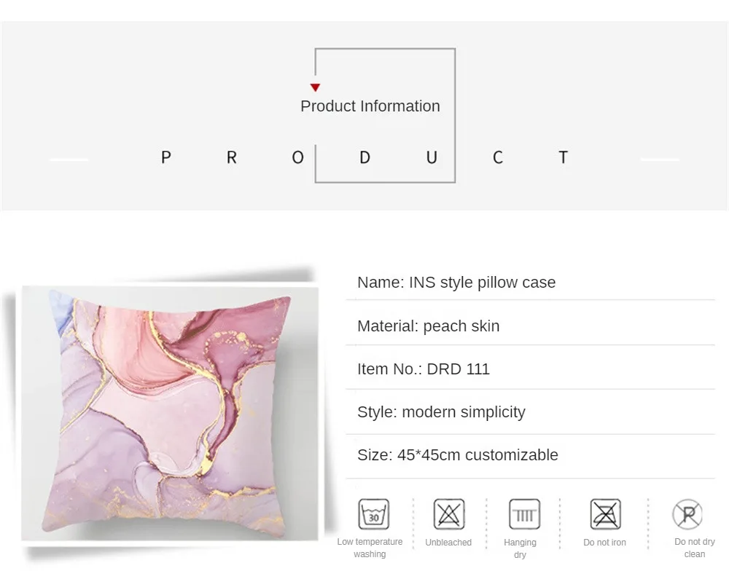
Task: Click the Do not iron caption
Action: point(604,542)
